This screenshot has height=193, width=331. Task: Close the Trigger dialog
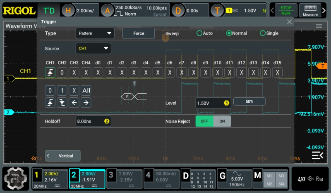click(x=289, y=22)
